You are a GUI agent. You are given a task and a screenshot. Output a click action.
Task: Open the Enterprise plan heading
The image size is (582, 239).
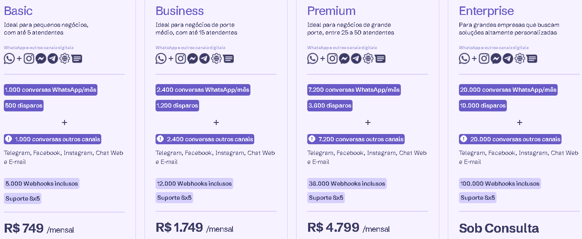click(486, 11)
